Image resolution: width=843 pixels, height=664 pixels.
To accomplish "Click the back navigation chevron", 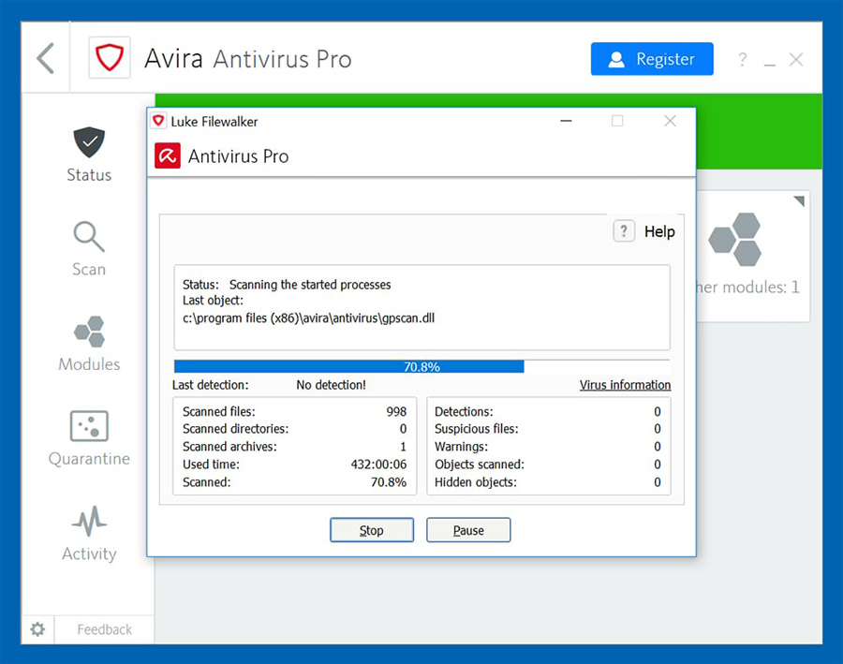I will pos(45,57).
